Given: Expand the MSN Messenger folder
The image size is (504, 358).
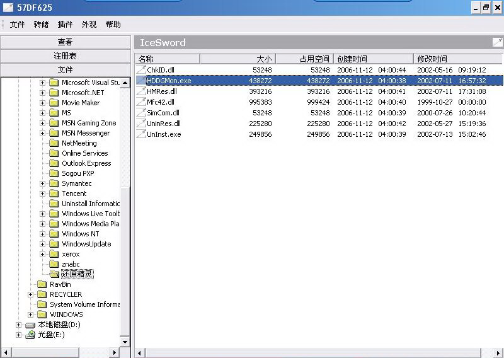Looking at the screenshot, I should click(x=42, y=133).
